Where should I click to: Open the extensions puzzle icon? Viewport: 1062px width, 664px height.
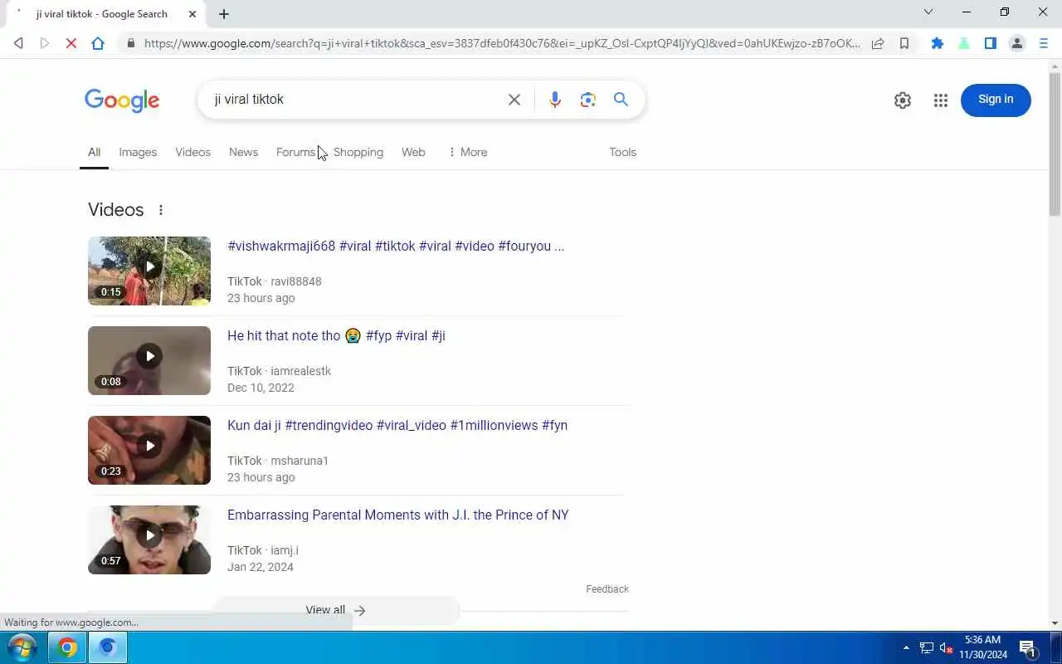pyautogui.click(x=938, y=43)
